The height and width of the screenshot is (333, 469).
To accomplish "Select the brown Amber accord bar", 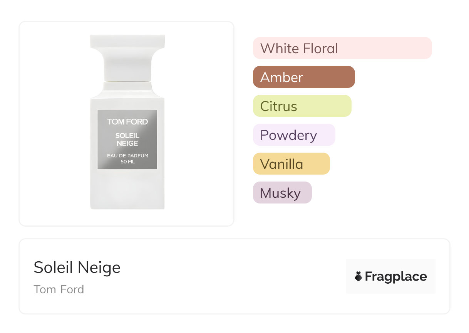I will click(303, 77).
